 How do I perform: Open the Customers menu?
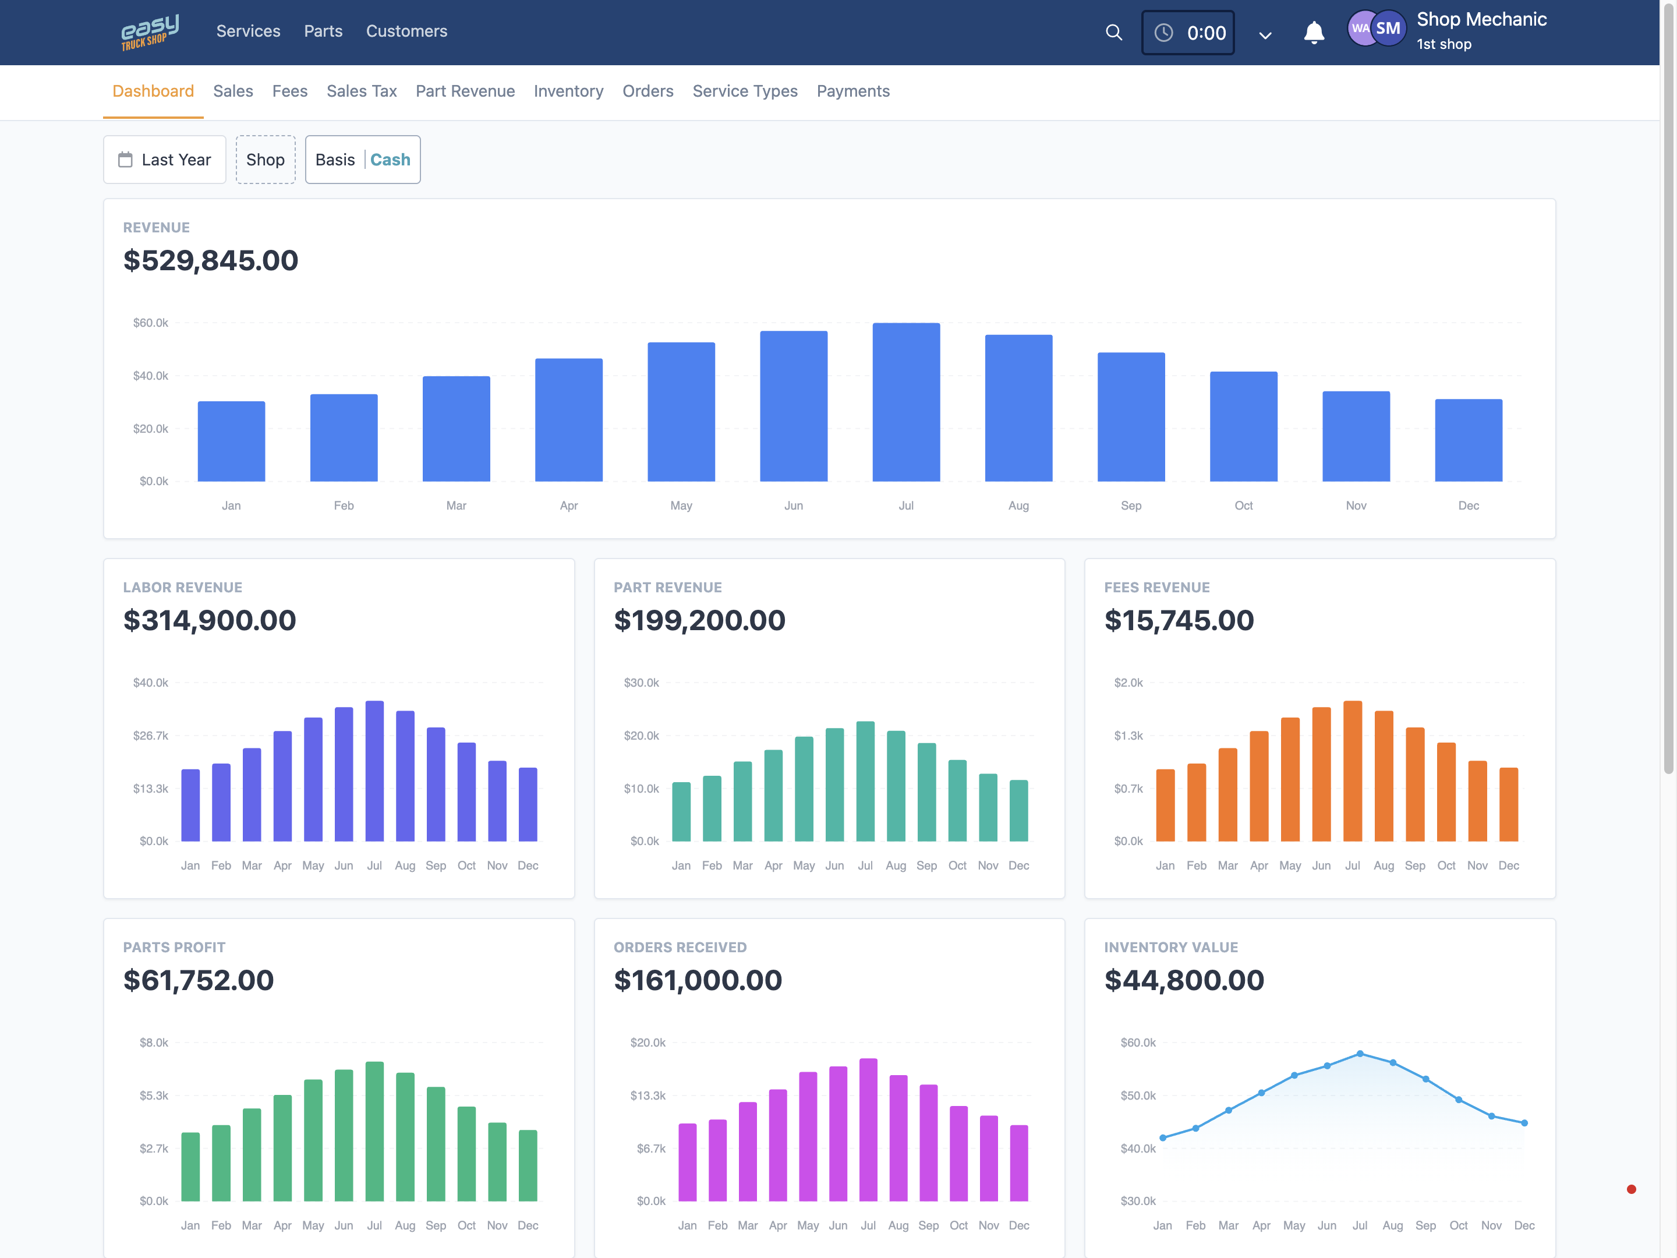click(406, 31)
